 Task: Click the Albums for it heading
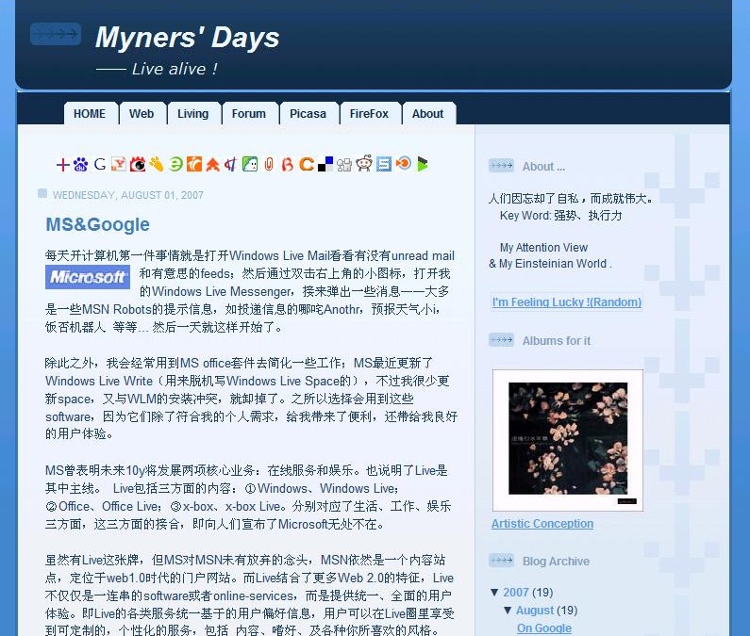(x=557, y=341)
